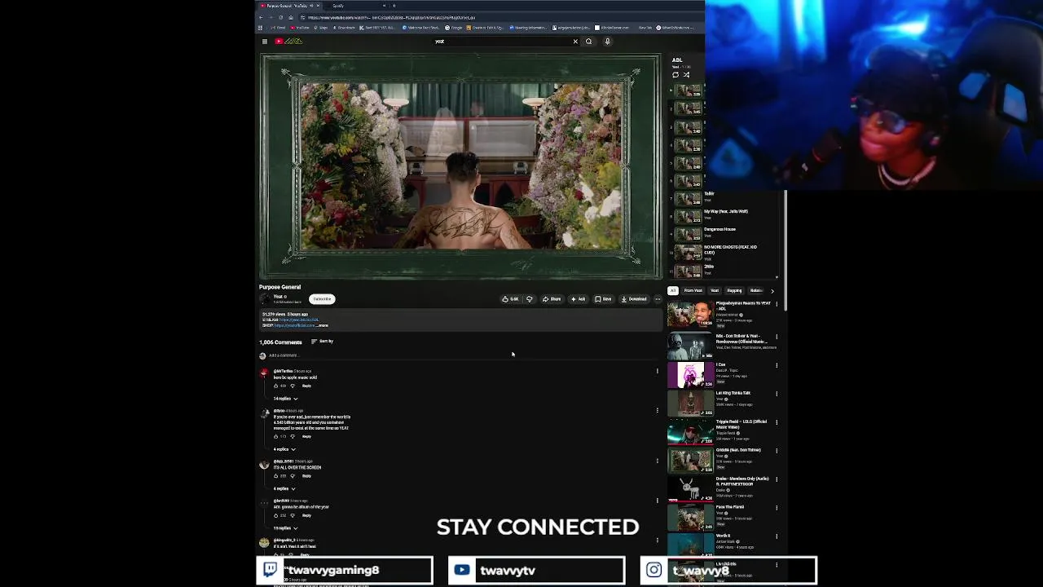Select the All filter chip
This screenshot has height=587, width=1043.
coord(673,290)
